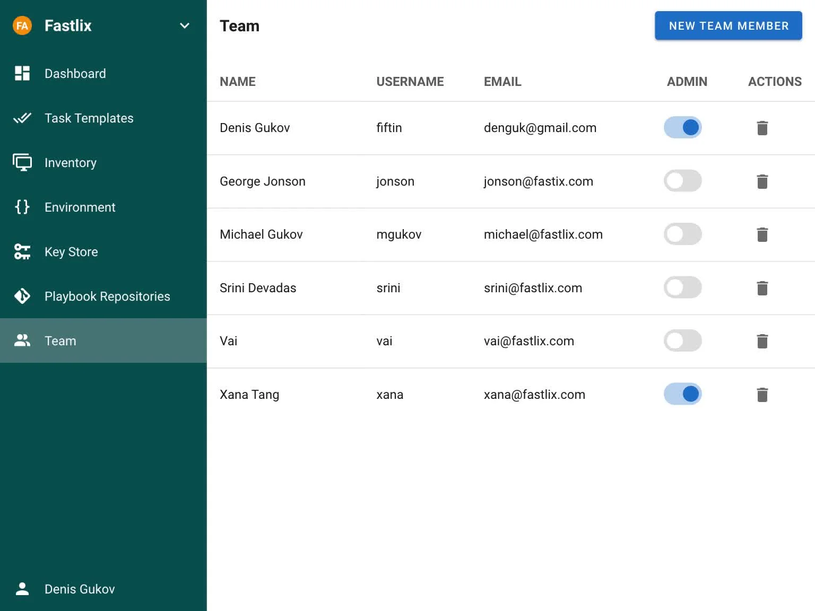The height and width of the screenshot is (611, 815).
Task: Click the Fastlix FA orange avatar
Action: coord(22,25)
